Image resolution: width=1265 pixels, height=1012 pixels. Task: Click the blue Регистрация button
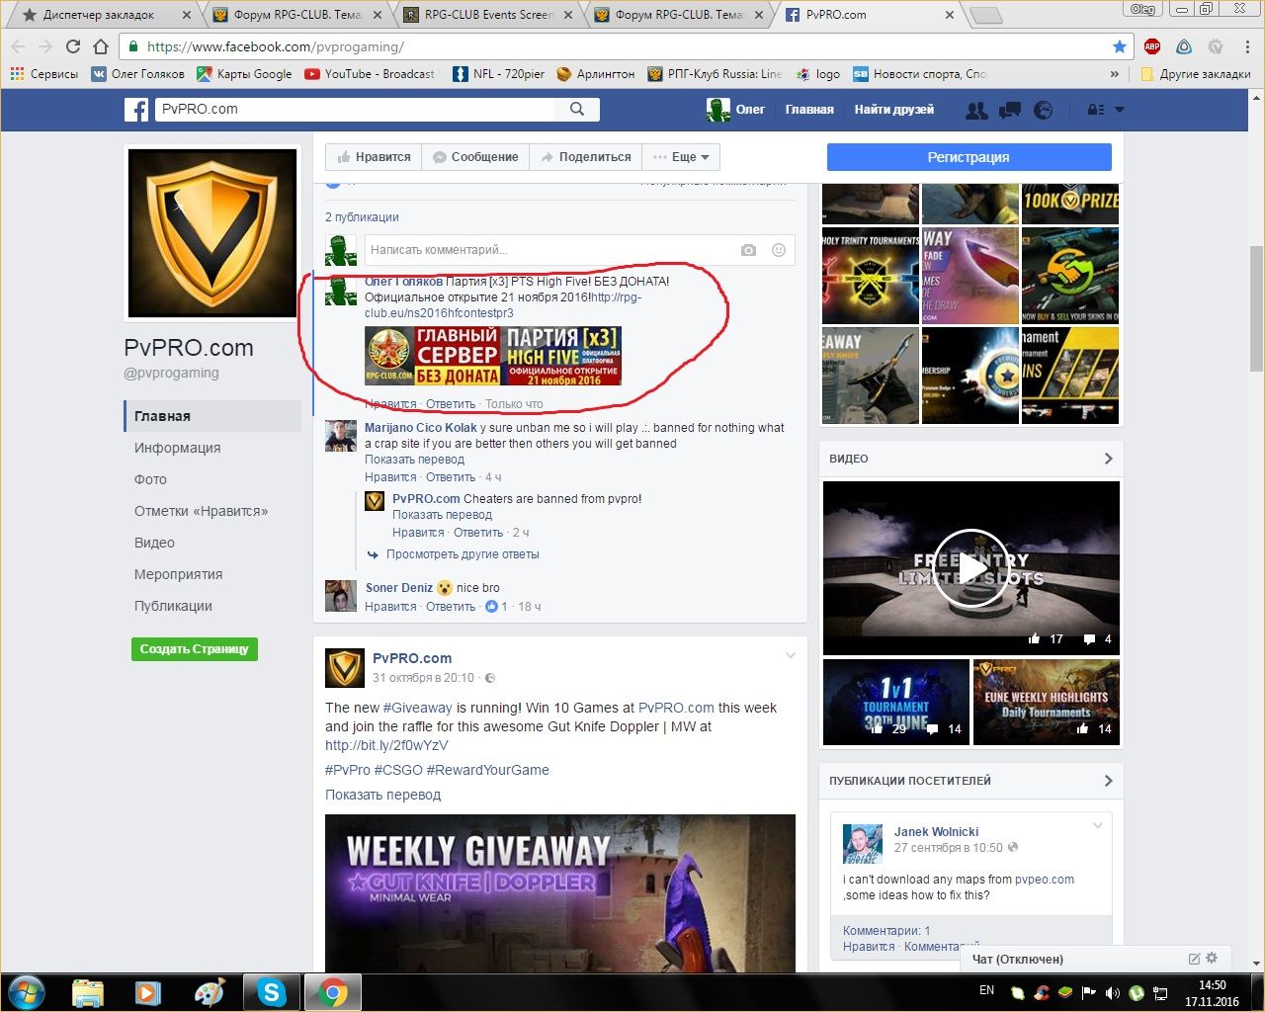coord(969,157)
